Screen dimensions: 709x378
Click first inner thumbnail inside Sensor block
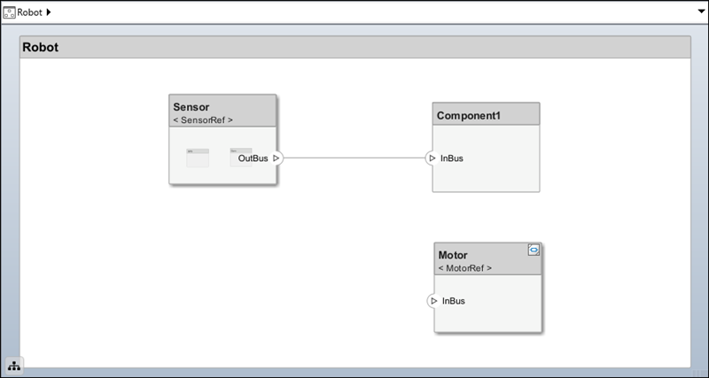[198, 158]
